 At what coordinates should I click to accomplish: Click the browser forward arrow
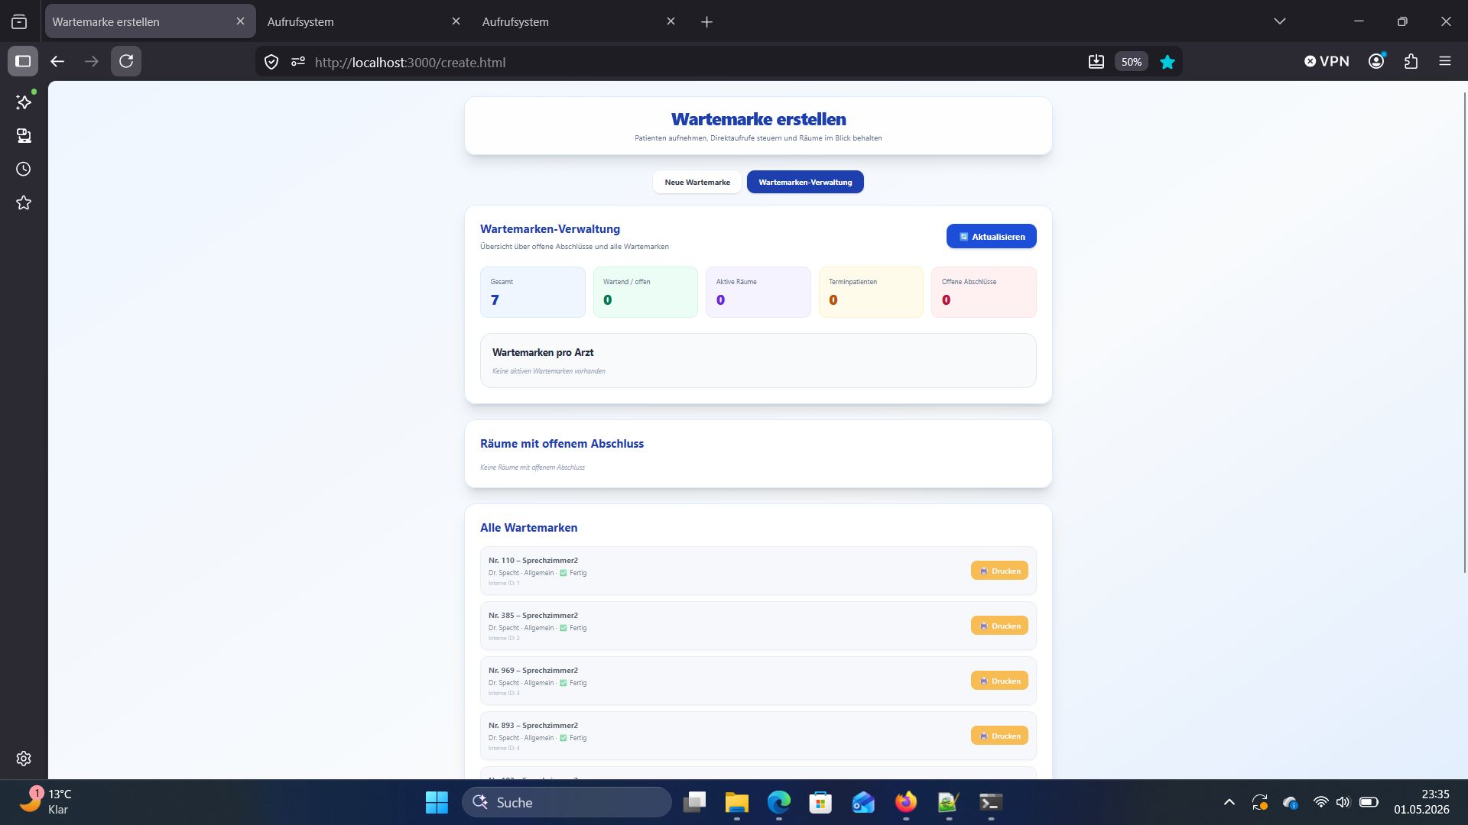click(92, 61)
